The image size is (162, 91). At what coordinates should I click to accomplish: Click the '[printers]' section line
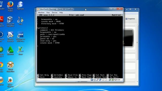pyautogui.click(x=43, y=28)
